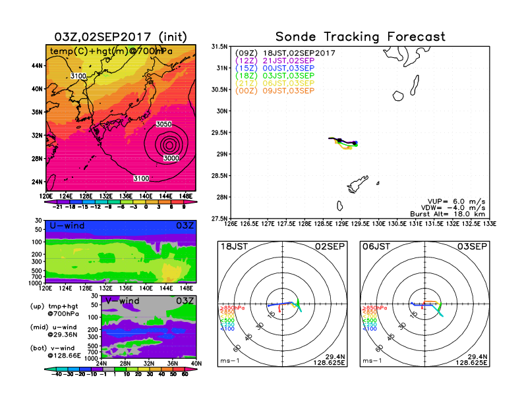Click the "06JST" hodograph label
This screenshot has width=522, height=403.
coord(376,247)
